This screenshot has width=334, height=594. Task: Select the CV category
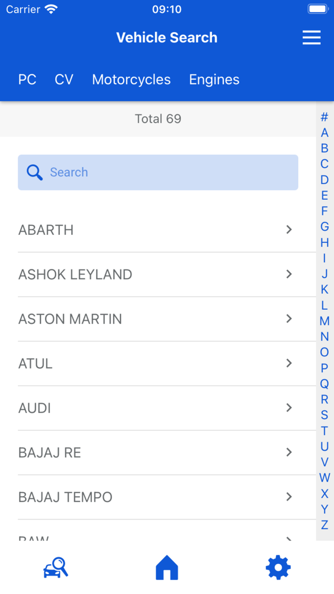[x=63, y=79]
